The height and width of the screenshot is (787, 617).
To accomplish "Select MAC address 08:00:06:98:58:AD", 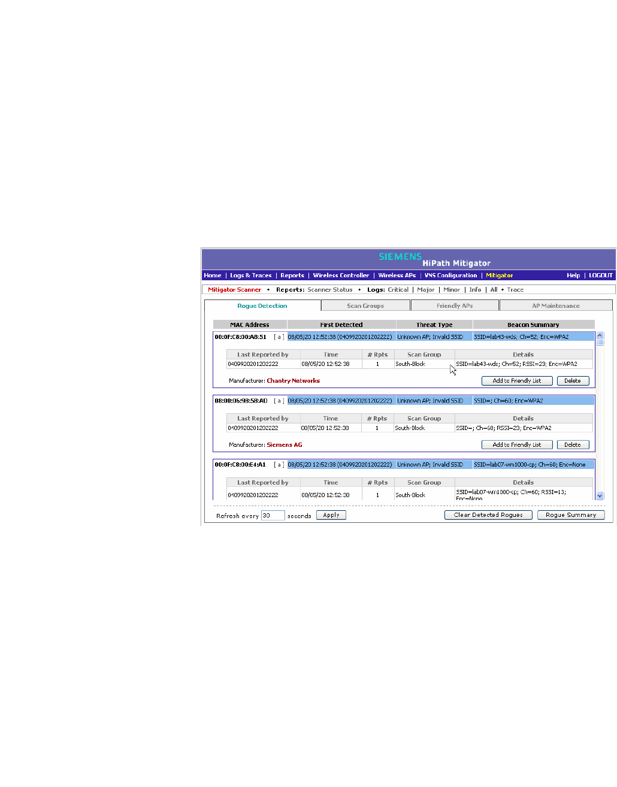I will coord(241,401).
